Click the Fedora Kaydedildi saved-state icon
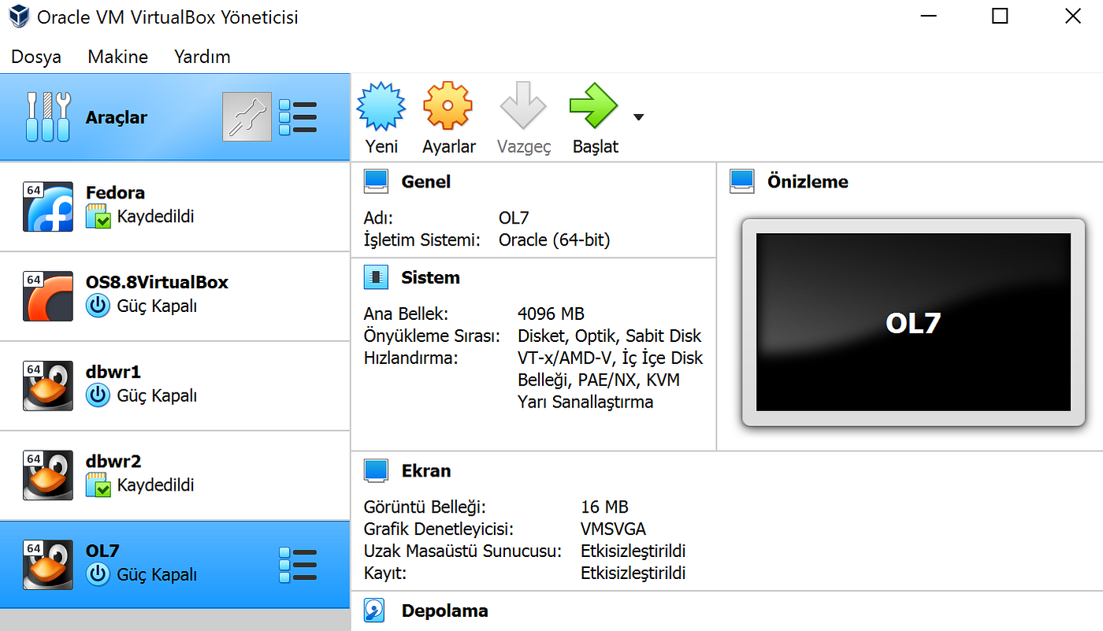This screenshot has width=1103, height=631. click(98, 217)
